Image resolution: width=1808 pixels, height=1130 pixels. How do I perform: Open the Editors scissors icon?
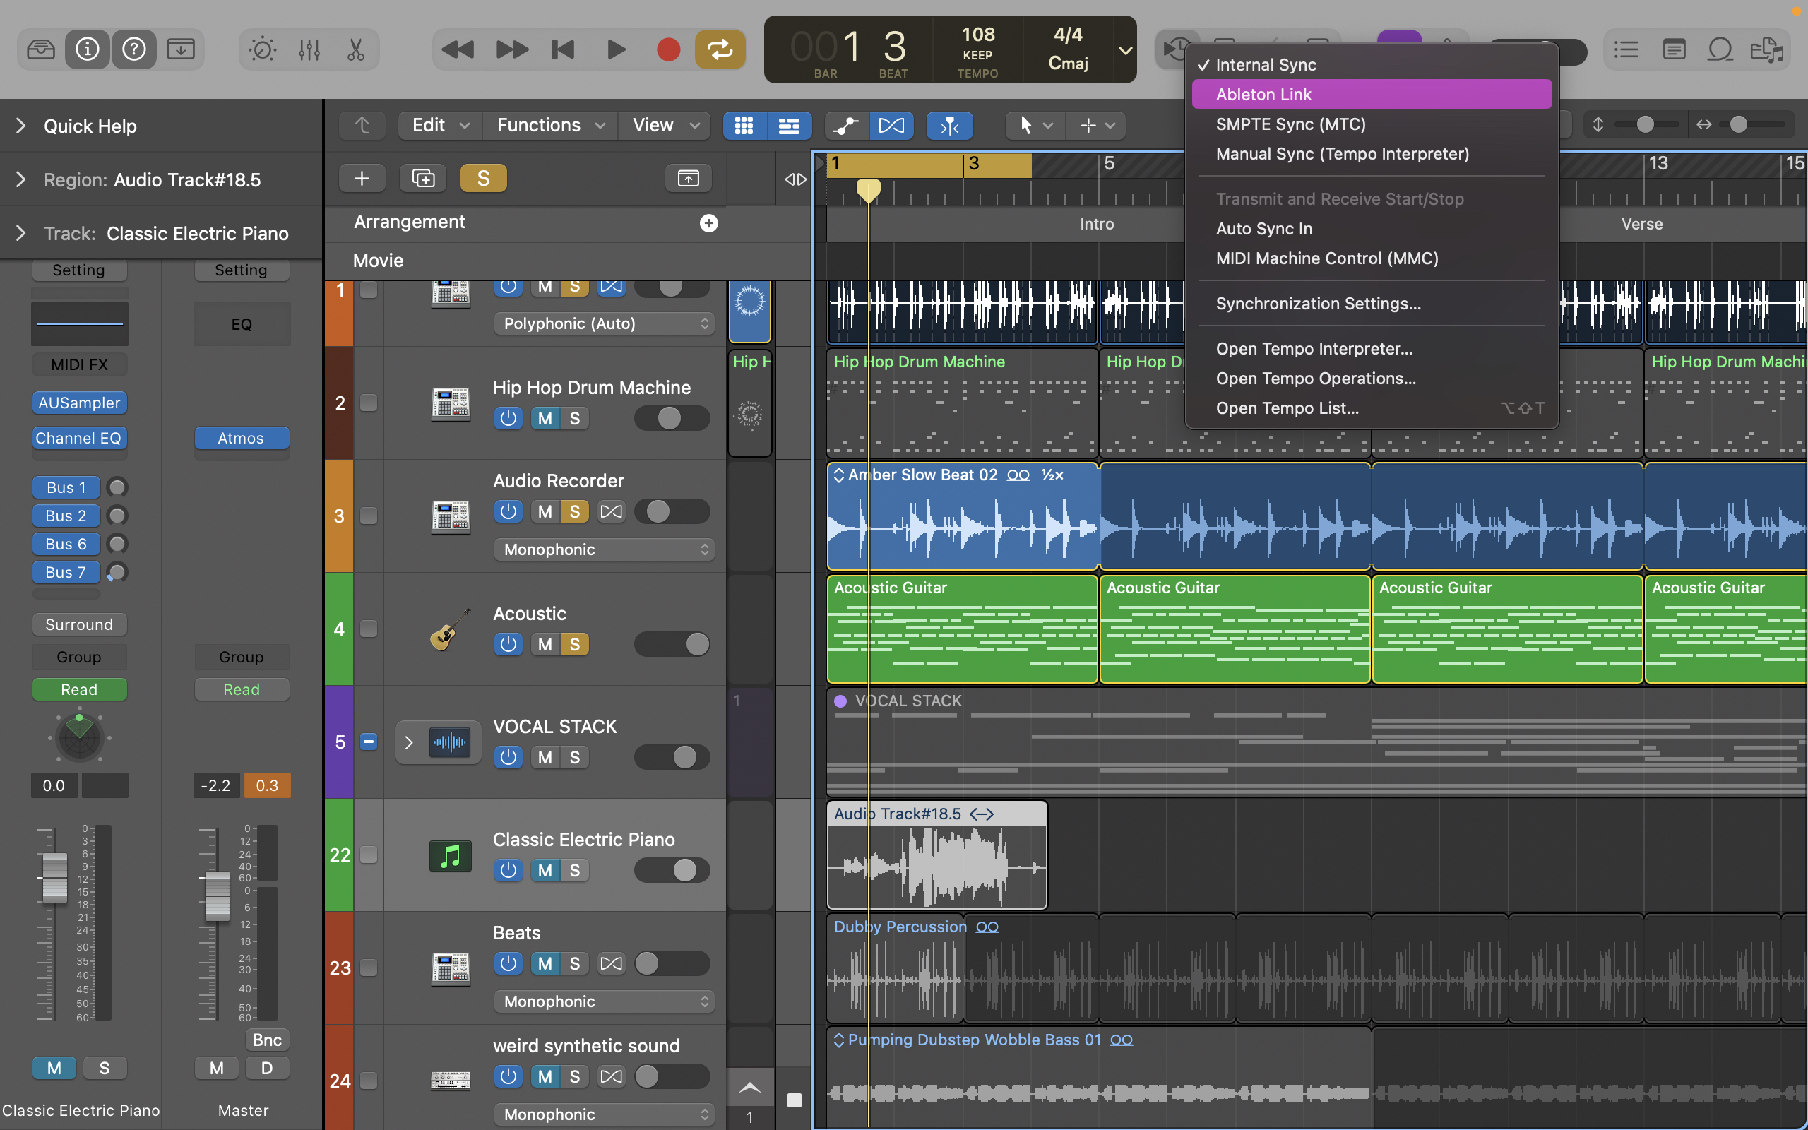(x=356, y=49)
